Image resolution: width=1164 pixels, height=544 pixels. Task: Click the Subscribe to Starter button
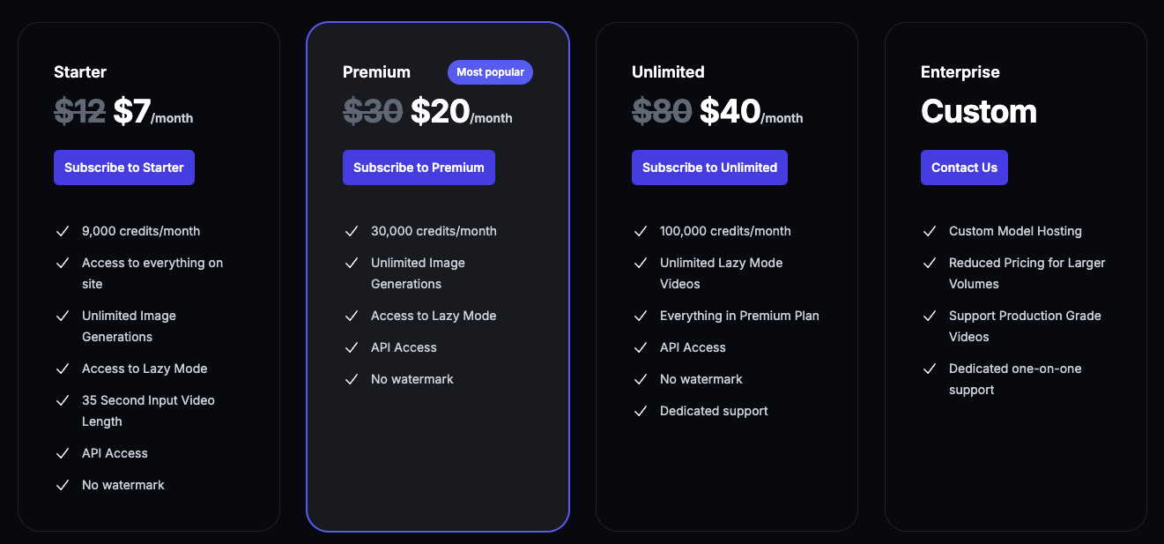(x=124, y=168)
